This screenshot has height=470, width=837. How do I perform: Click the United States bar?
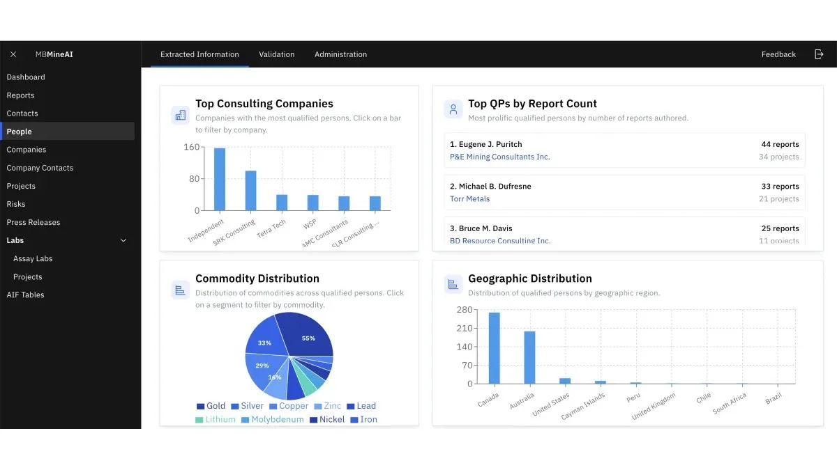(x=565, y=381)
